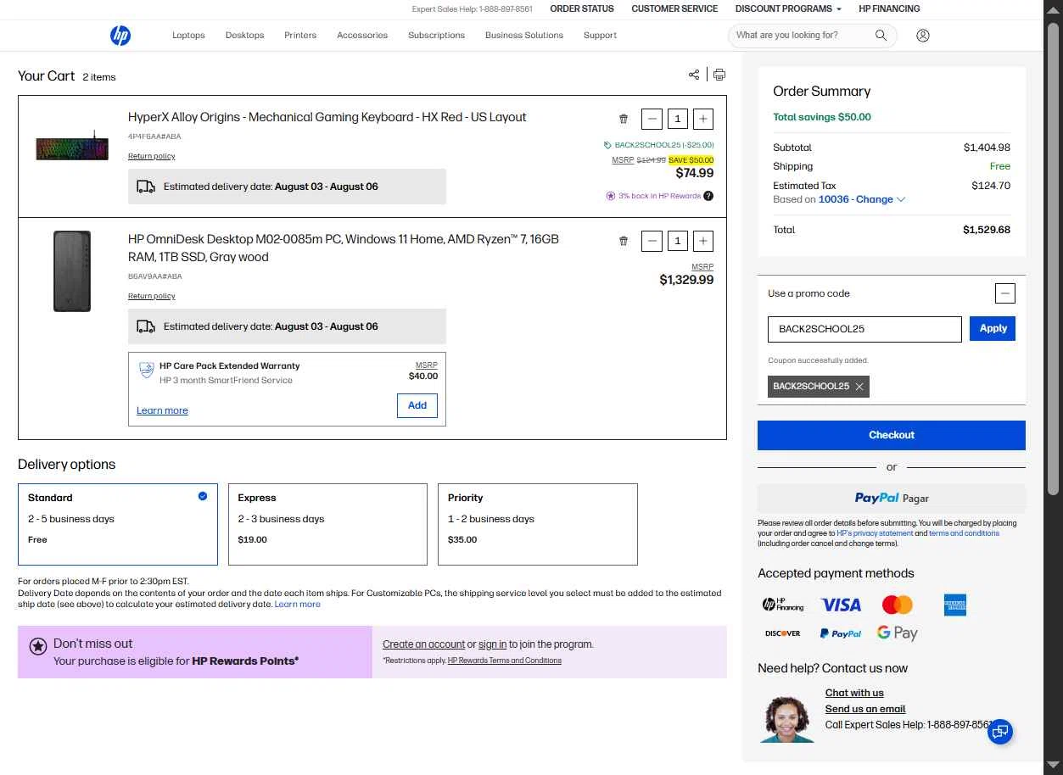Viewport: 1063px width, 775px height.
Task: Open terms and conditions link
Action: (964, 533)
